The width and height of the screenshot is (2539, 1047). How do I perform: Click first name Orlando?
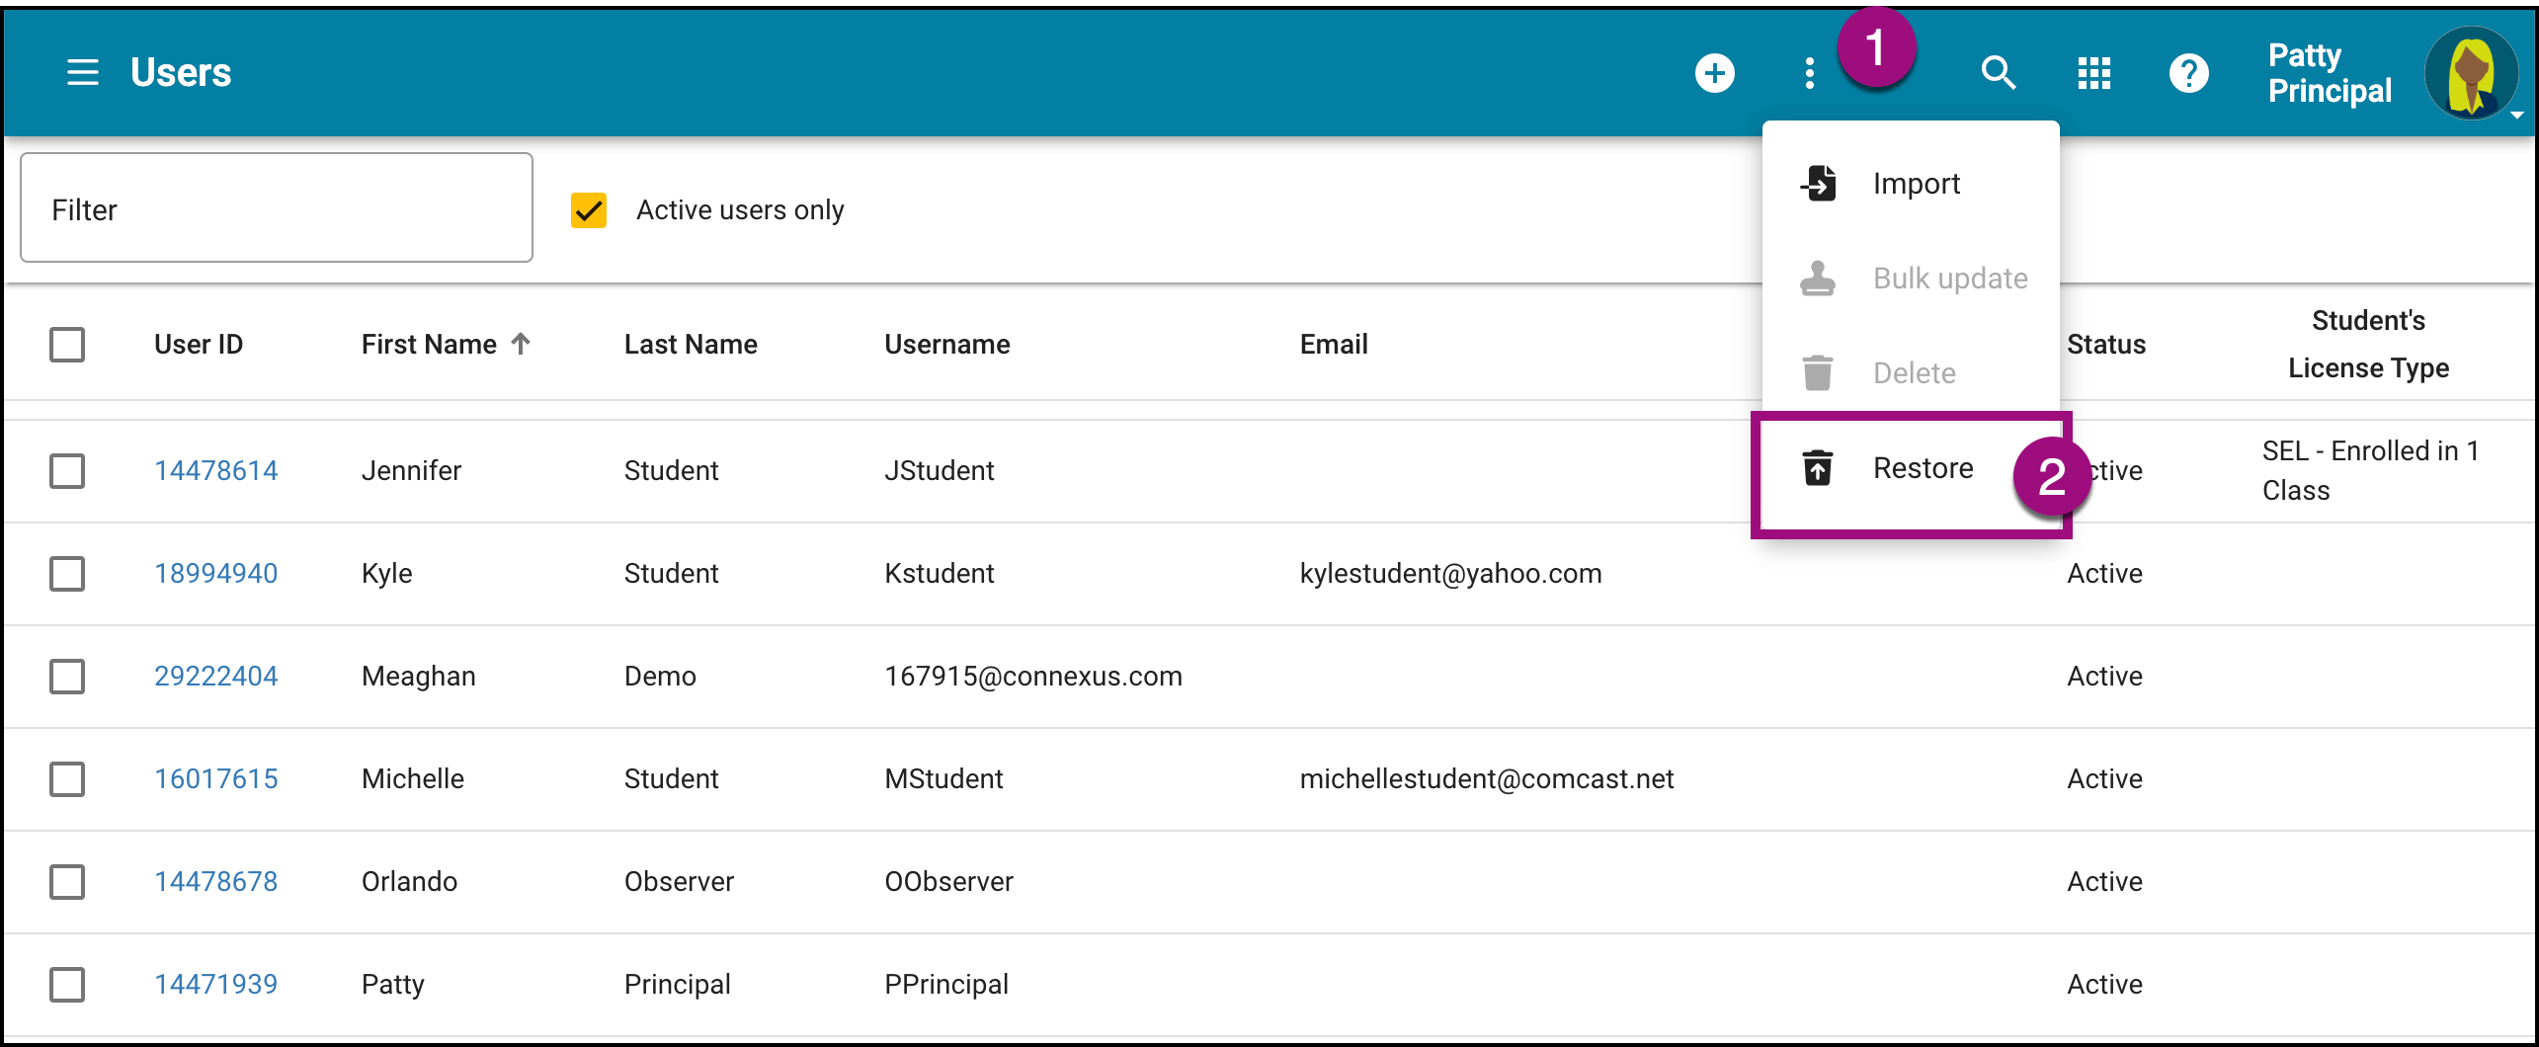click(409, 882)
